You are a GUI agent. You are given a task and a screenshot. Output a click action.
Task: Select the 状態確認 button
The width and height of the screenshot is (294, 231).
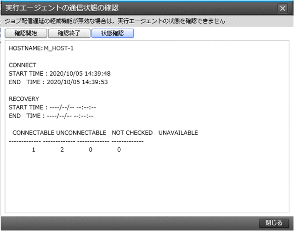113,33
